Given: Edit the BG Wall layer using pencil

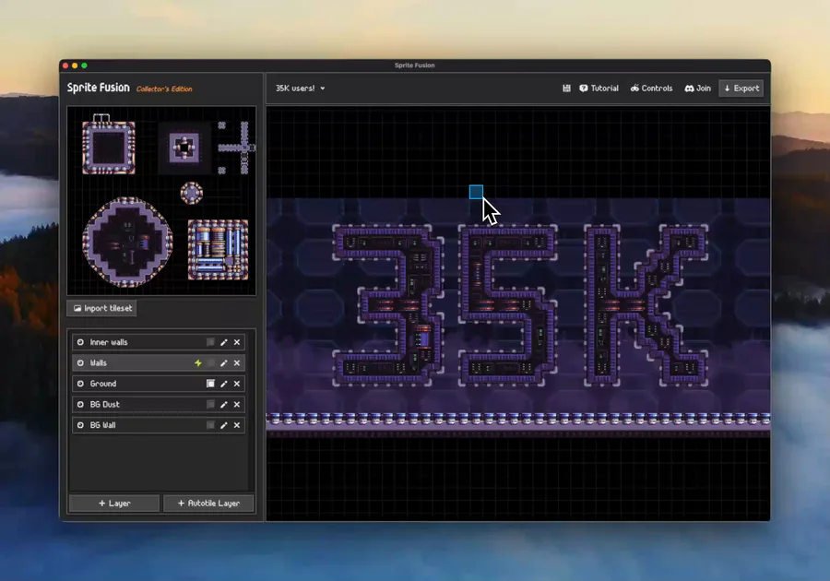Looking at the screenshot, I should [x=224, y=425].
